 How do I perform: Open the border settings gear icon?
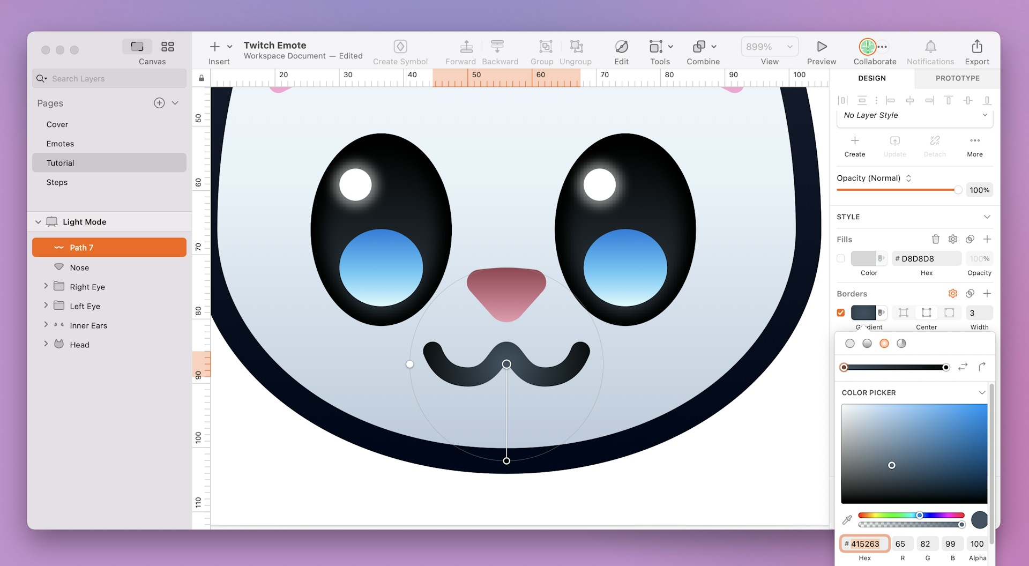click(952, 293)
